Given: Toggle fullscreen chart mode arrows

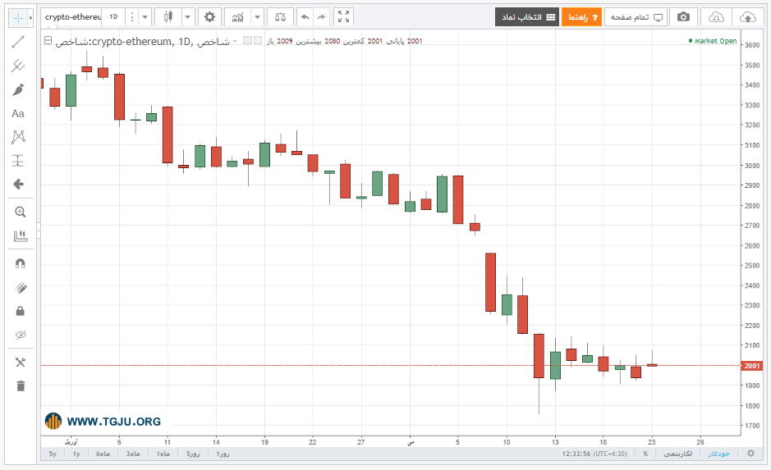Looking at the screenshot, I should pos(344,17).
